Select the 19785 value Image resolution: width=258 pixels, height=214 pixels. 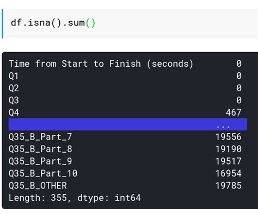229,186
